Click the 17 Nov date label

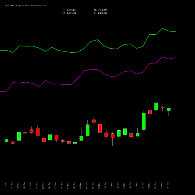pyautogui.click(x=5, y=186)
